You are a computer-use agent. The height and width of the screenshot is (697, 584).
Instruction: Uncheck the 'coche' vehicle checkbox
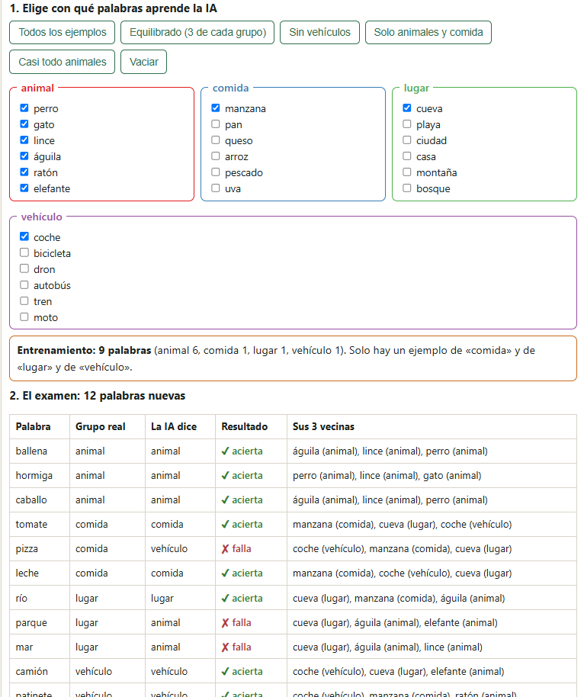pyautogui.click(x=24, y=236)
